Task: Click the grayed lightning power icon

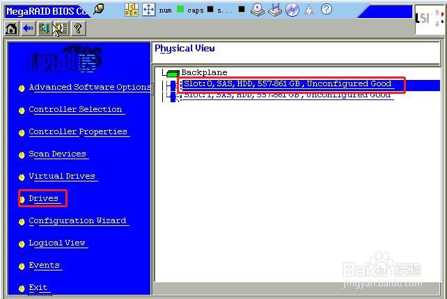Action: (309, 10)
